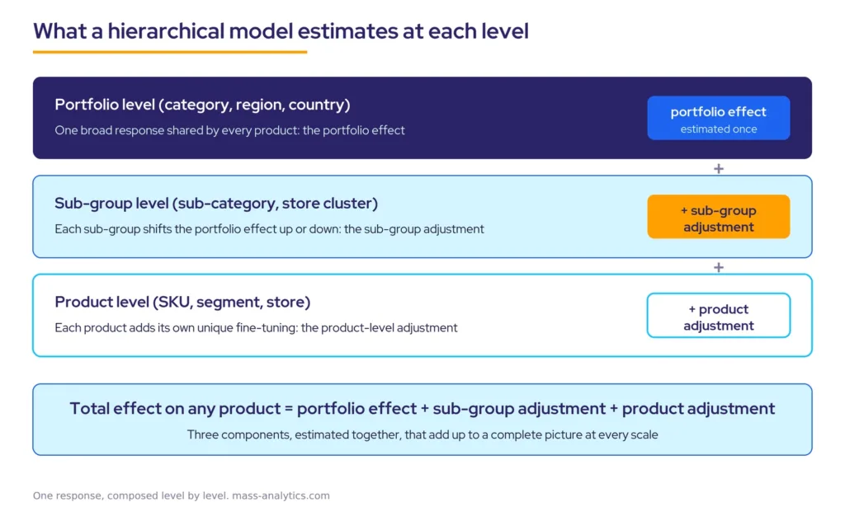Click the white product adjustment badge
The height and width of the screenshot is (521, 845).
pos(719,316)
